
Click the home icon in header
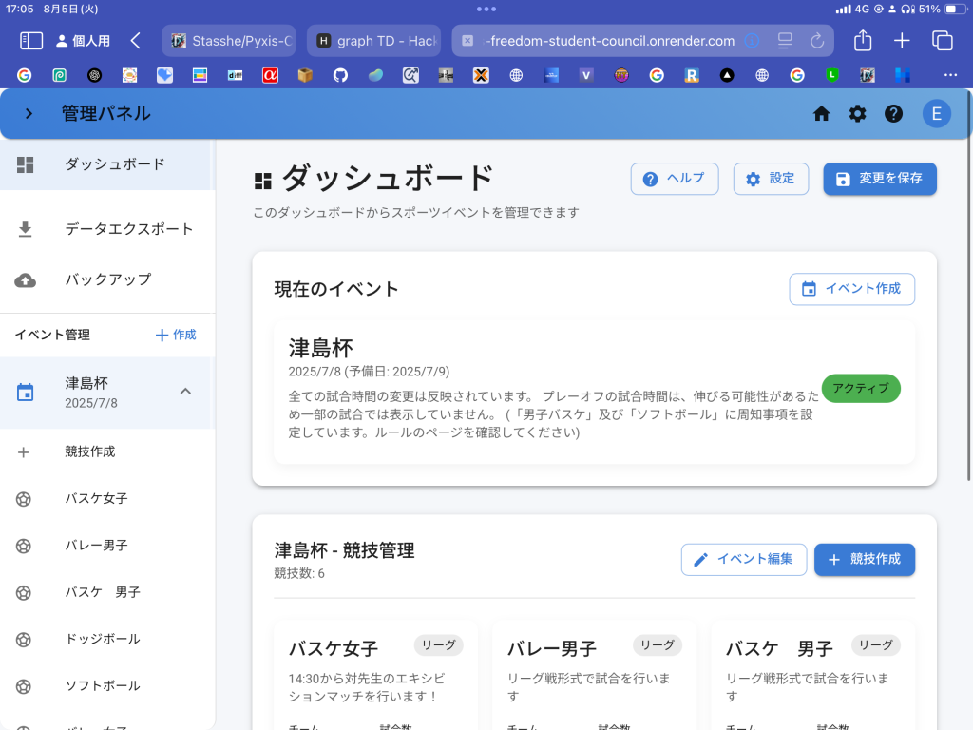[822, 114]
